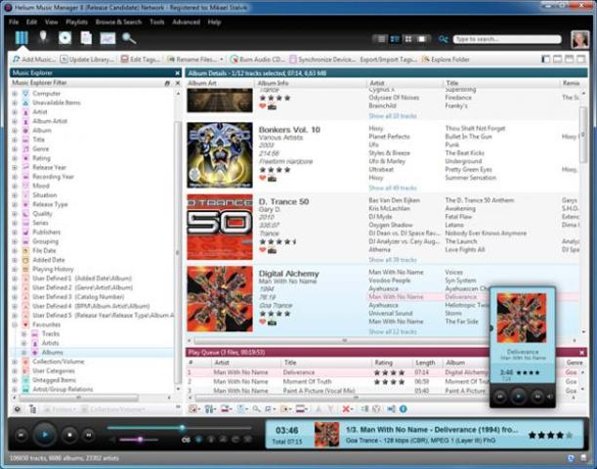Click Edit Tags toolbar button
The height and width of the screenshot is (469, 597).
tap(141, 60)
